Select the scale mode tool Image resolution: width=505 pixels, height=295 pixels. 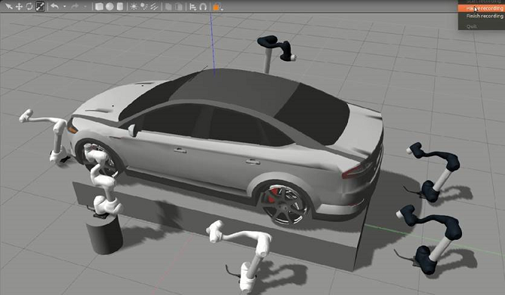[39, 7]
